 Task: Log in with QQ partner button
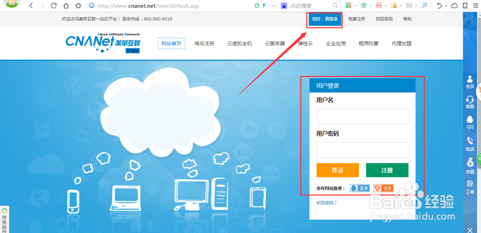pos(360,188)
